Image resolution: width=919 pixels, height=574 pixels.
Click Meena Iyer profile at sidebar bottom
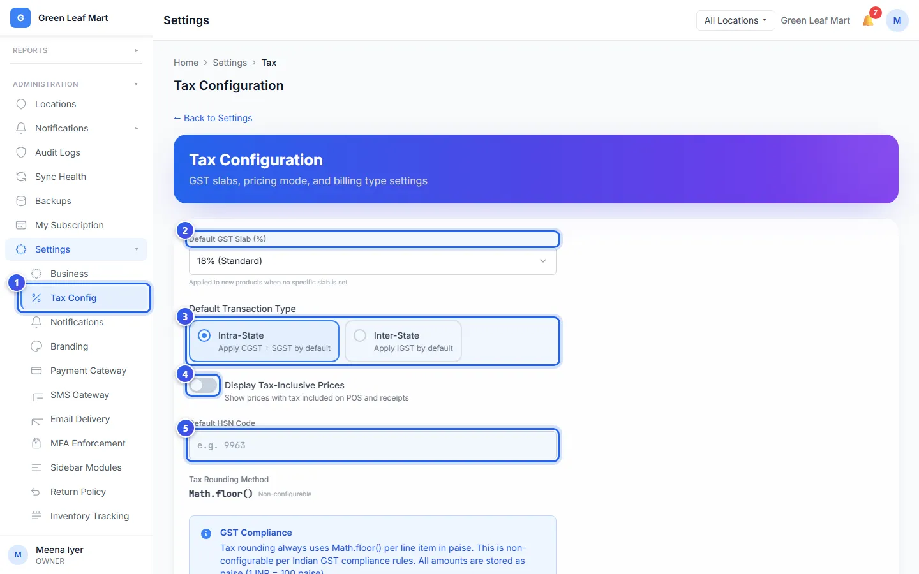[76, 555]
